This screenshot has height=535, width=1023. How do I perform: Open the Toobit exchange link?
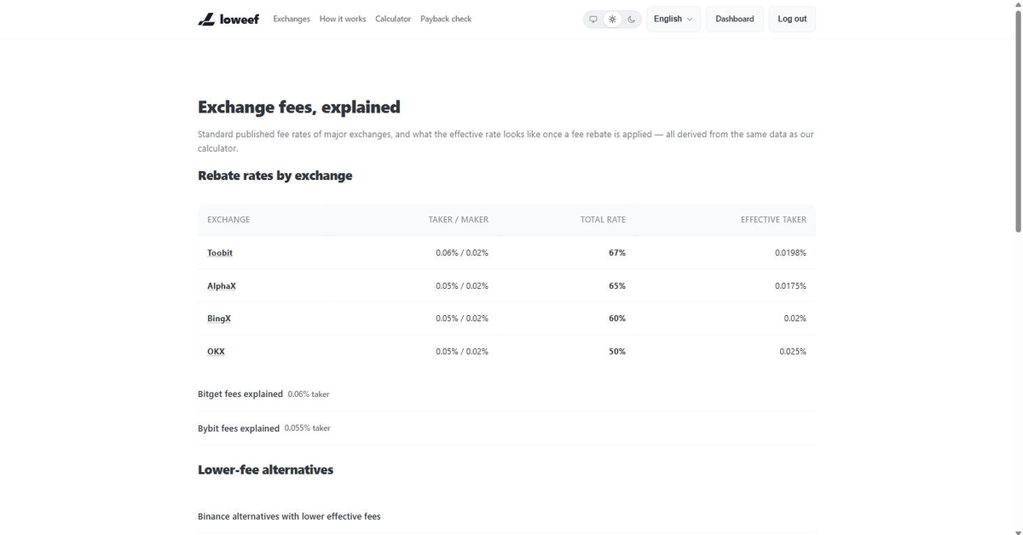pos(220,253)
